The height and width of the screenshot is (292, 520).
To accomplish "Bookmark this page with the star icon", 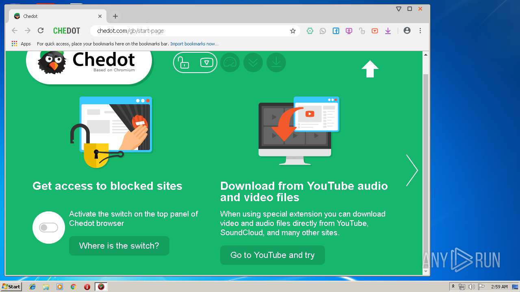I will coord(293,31).
